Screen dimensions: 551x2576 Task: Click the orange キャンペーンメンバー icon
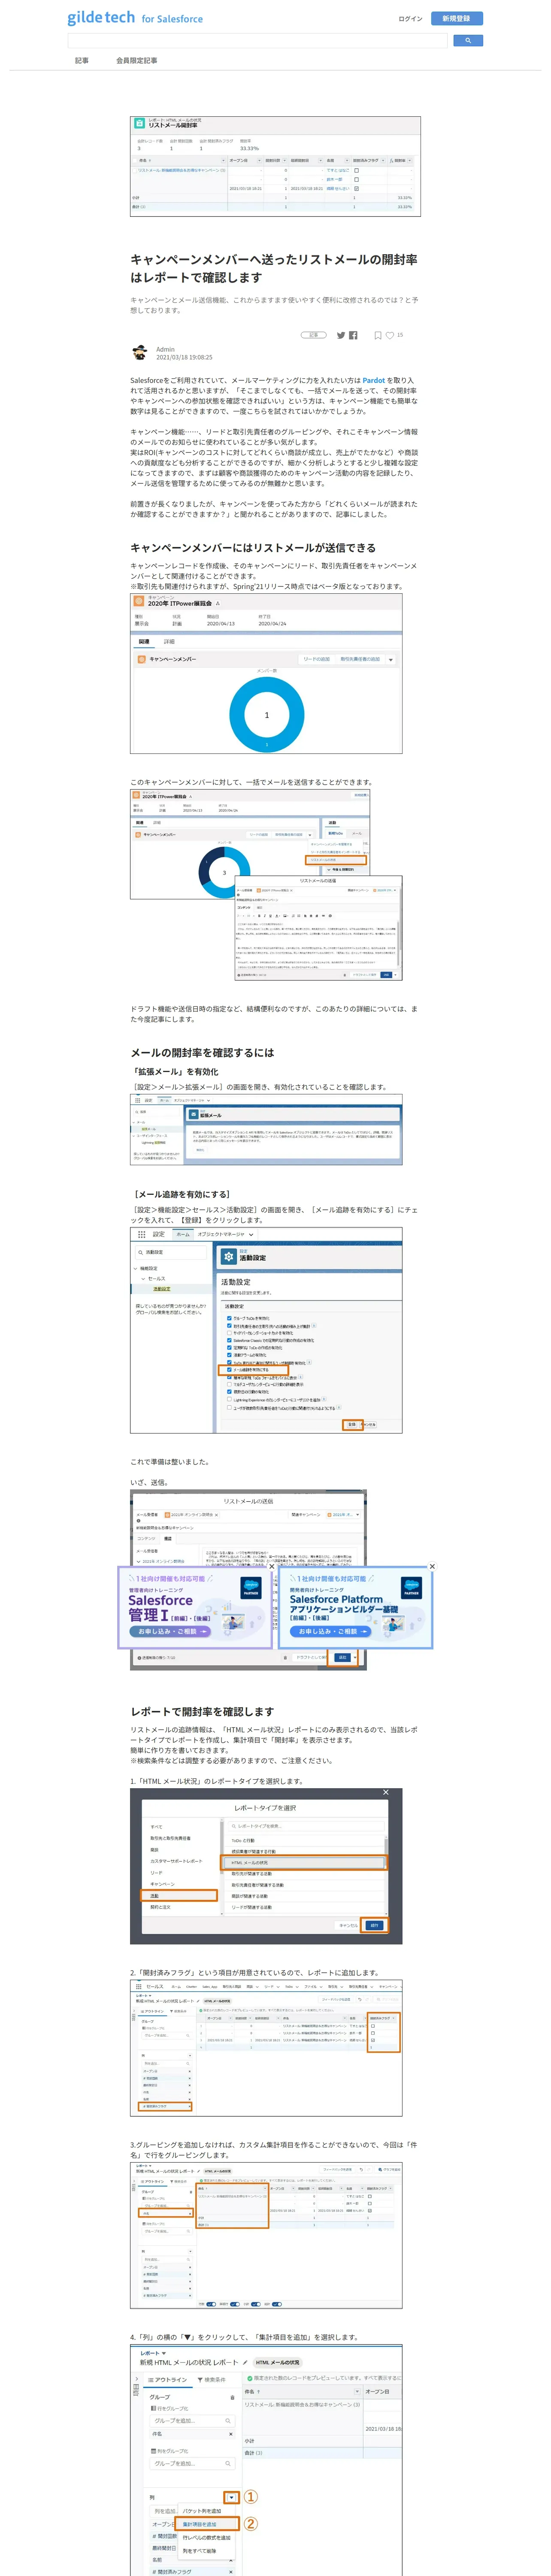(x=141, y=660)
